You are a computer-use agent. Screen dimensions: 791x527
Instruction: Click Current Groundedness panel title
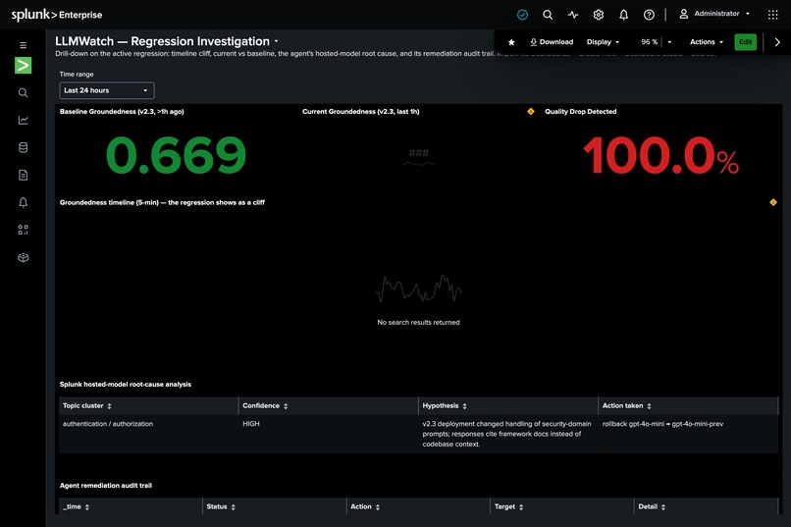pos(361,112)
